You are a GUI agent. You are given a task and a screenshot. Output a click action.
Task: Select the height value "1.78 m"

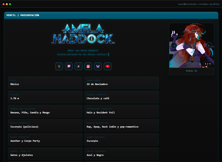15,98
